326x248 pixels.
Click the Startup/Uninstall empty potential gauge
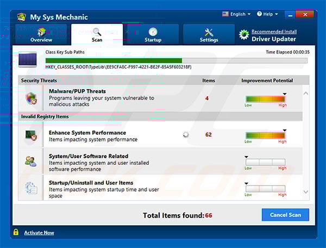point(265,189)
